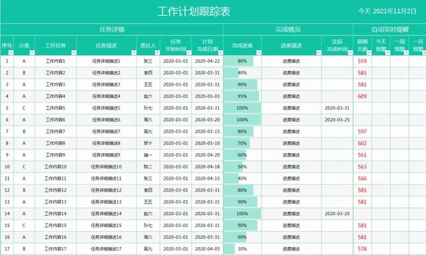Select actual completion date 2020-03-25
The image size is (426, 255).
pyautogui.click(x=337, y=120)
